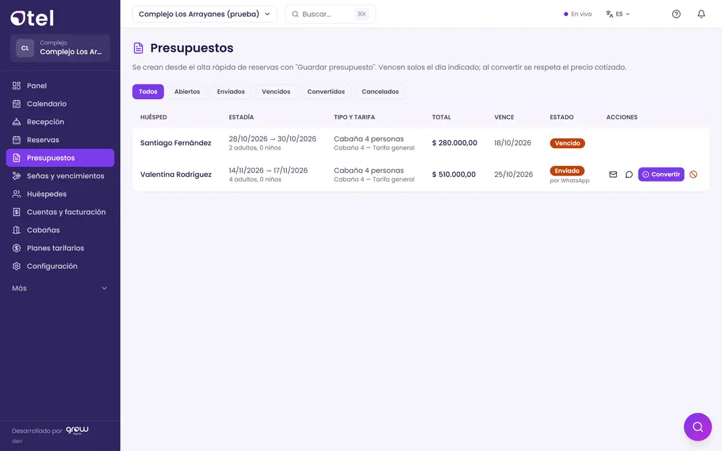Viewport: 722px width, 451px height.
Task: Click the Planes tarifarios dollar icon
Action: [16, 248]
